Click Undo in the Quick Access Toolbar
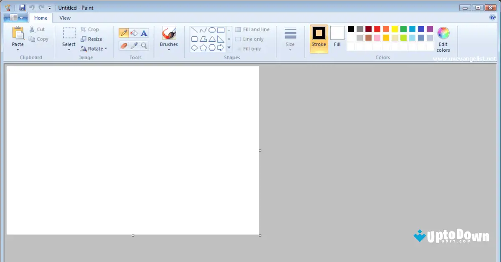The width and height of the screenshot is (501, 262). pos(32,7)
